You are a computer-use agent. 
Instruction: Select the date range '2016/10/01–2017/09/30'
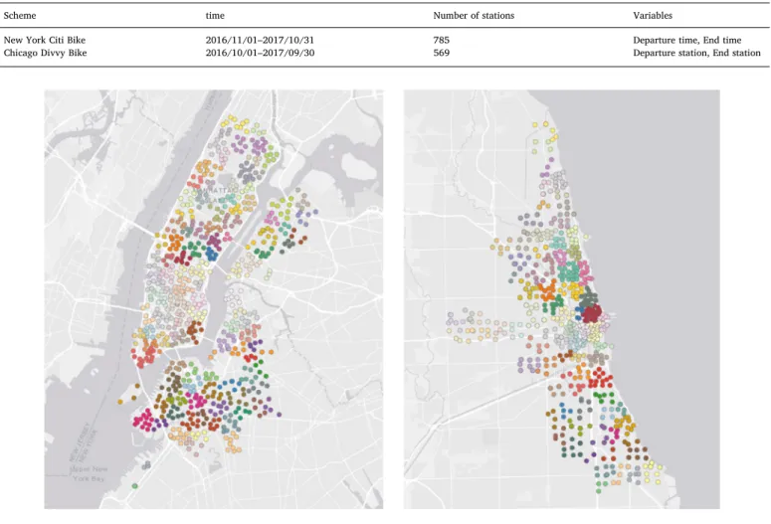click(260, 53)
